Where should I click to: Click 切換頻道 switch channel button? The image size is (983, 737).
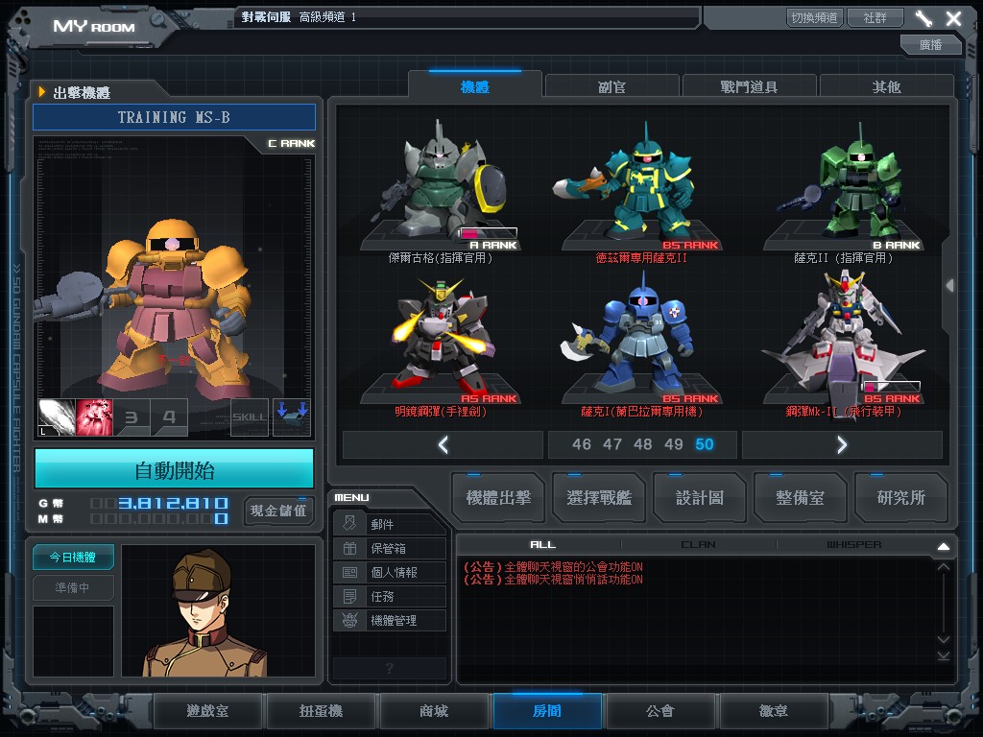[814, 17]
